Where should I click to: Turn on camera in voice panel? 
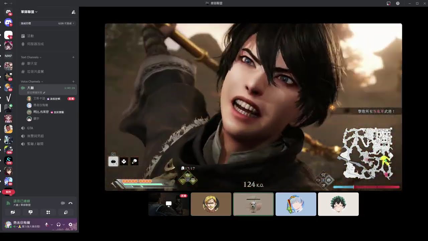[13, 212]
